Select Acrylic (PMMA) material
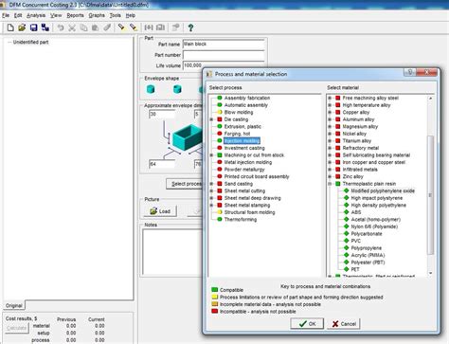449x344 pixels. pos(368,255)
